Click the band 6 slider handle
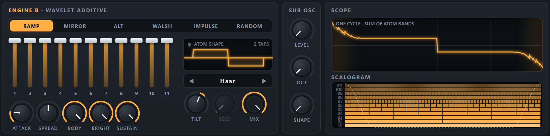 click(91, 41)
